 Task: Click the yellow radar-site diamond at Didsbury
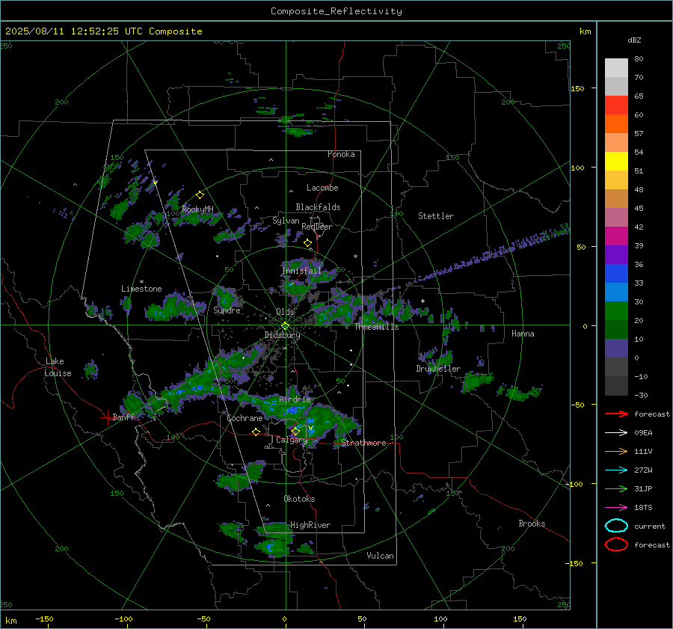[285, 326]
